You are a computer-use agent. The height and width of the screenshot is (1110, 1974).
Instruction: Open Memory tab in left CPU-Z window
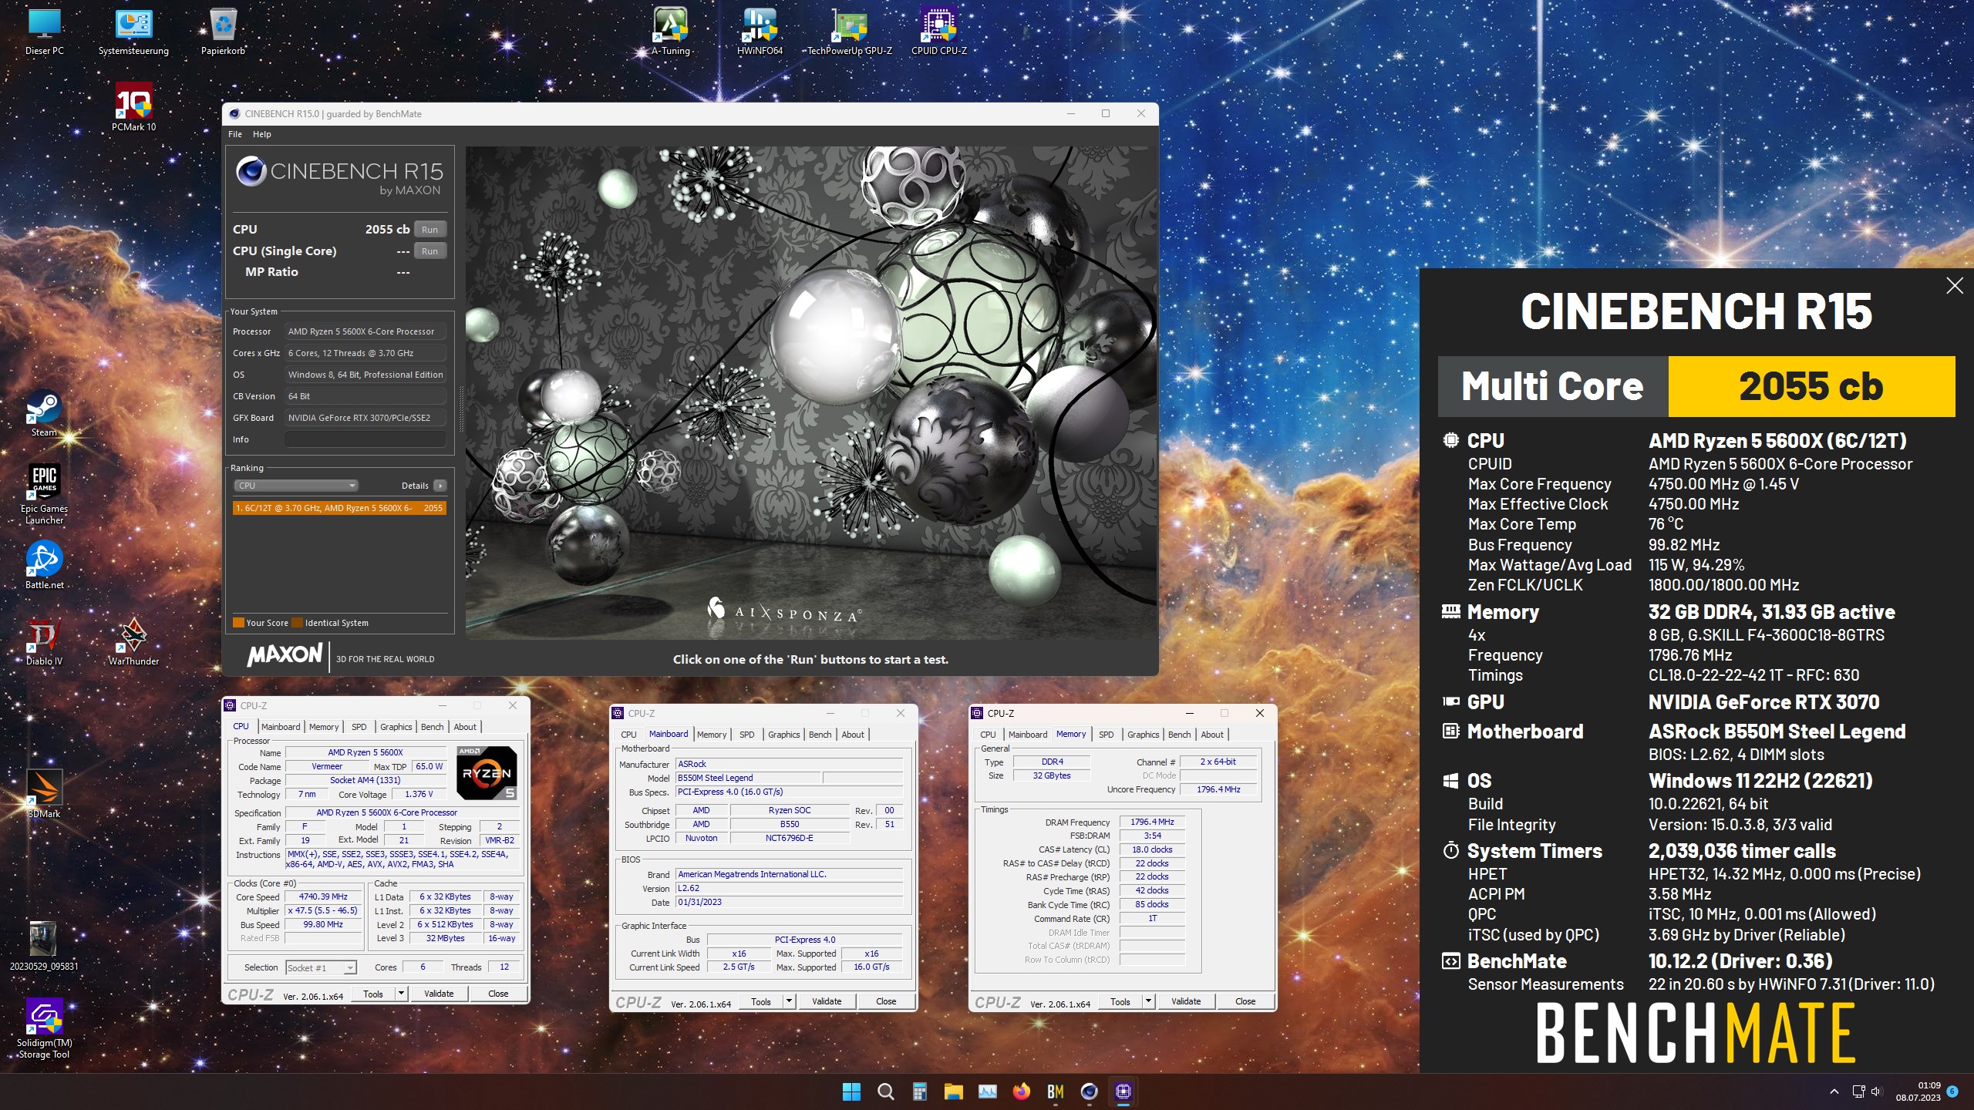(x=324, y=727)
